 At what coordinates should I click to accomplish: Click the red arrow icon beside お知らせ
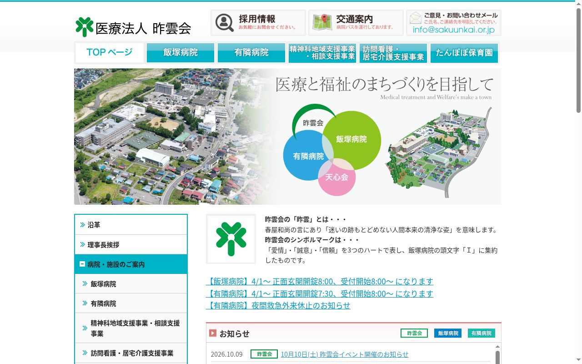tap(213, 333)
